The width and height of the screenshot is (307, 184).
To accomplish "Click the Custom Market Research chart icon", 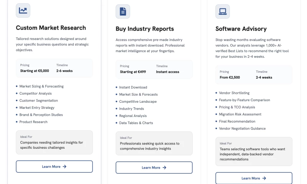I will tap(23, 10).
